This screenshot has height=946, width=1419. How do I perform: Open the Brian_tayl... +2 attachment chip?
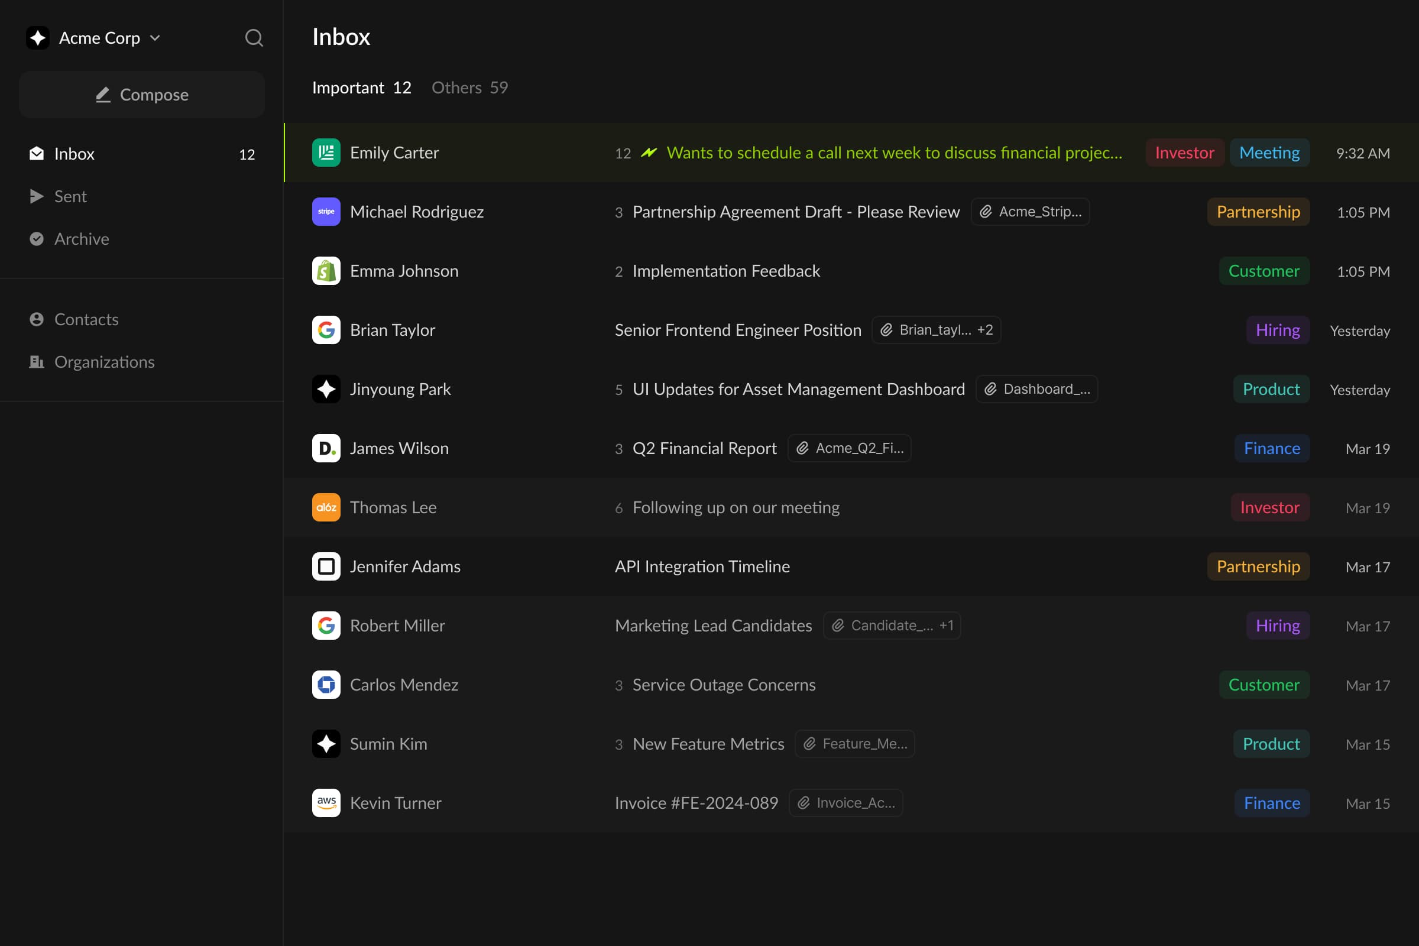click(936, 330)
